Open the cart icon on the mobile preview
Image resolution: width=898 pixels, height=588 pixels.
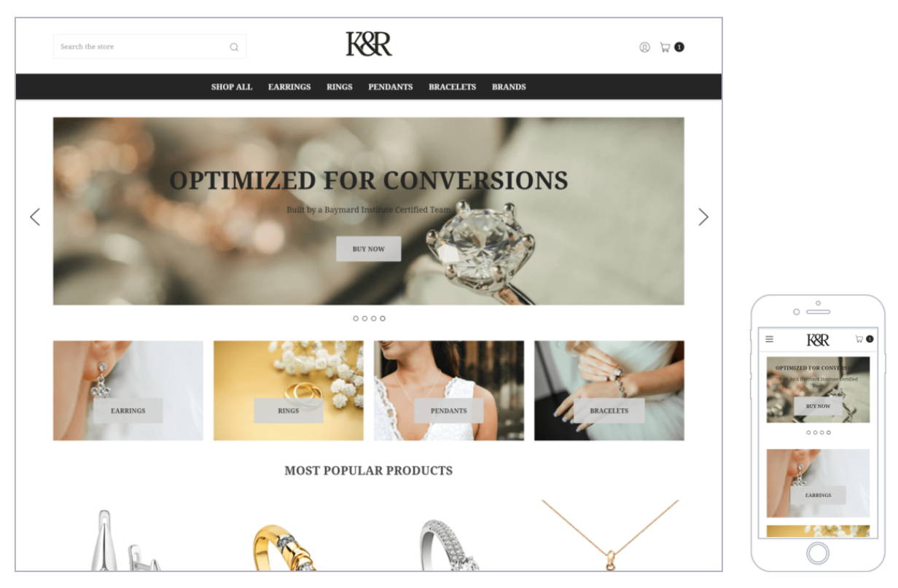click(859, 339)
